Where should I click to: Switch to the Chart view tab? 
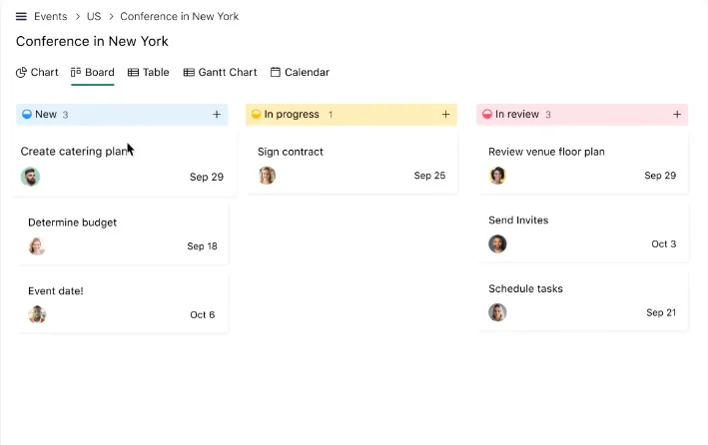point(37,72)
